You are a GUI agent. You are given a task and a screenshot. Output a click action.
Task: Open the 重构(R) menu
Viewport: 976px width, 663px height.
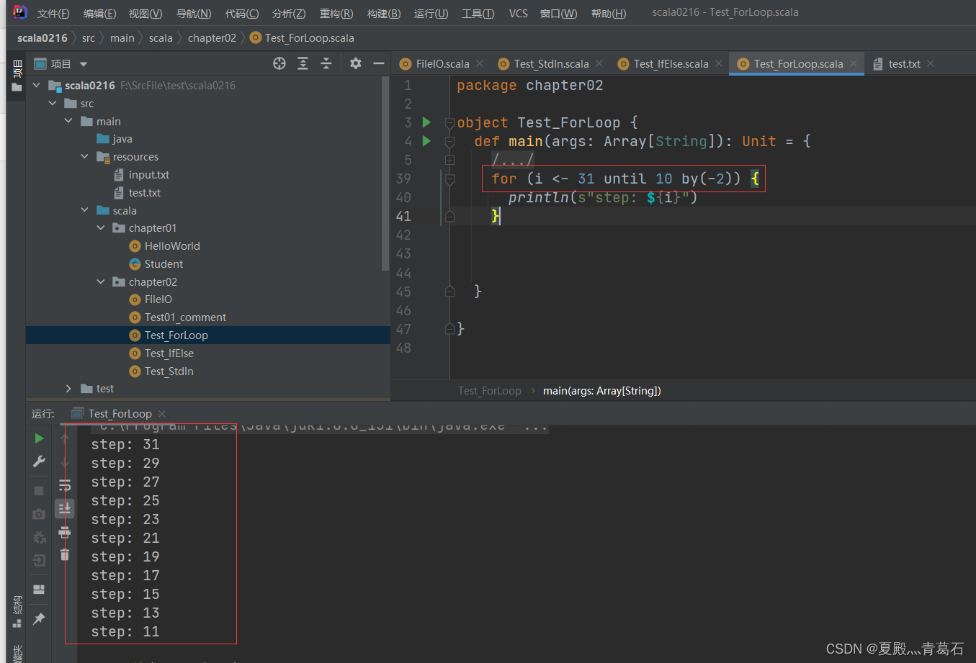click(x=336, y=13)
